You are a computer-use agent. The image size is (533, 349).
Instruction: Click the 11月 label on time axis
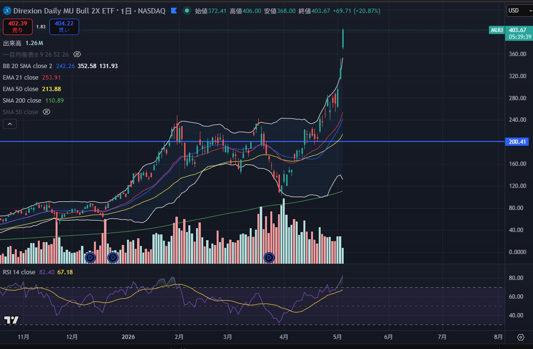coord(23,337)
